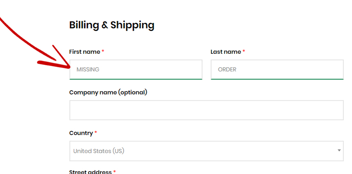The height and width of the screenshot is (174, 352).
Task: Click the red asterisk beside Last name
Action: (244, 52)
